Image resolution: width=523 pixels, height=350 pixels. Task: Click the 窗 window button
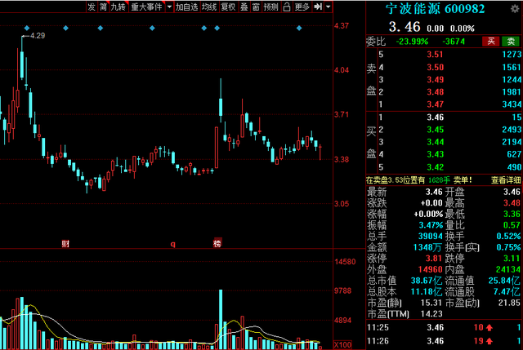click(x=256, y=7)
